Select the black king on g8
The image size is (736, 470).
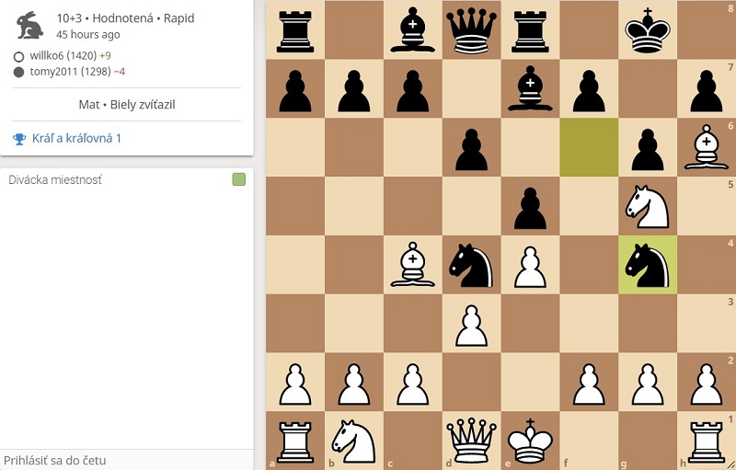pos(648,30)
